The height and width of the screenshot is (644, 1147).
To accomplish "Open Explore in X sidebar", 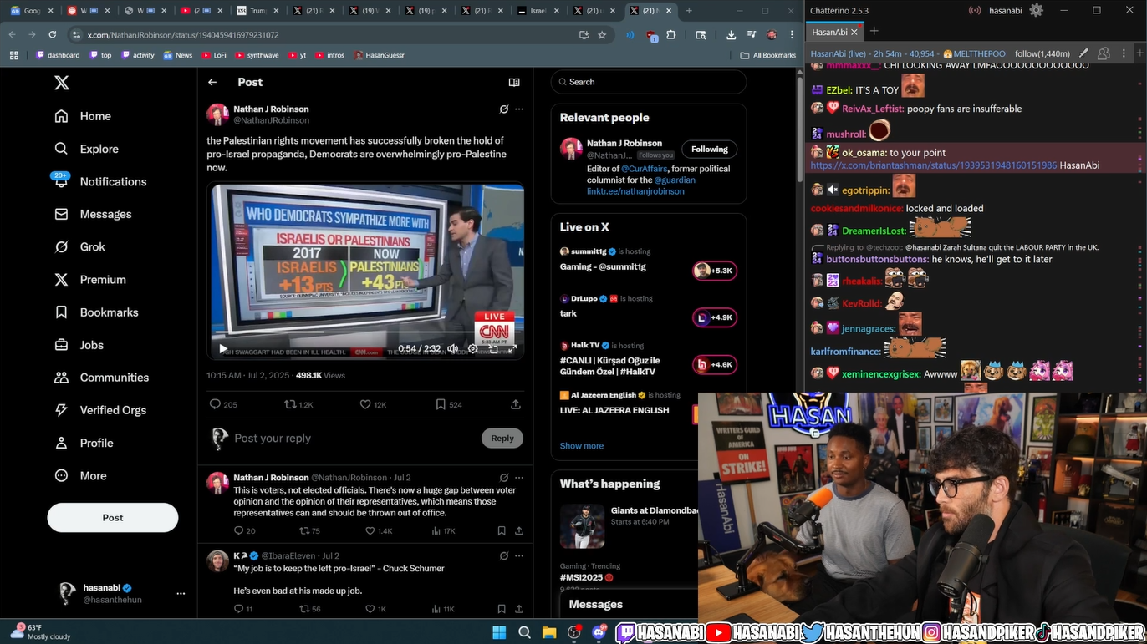I will point(86,149).
